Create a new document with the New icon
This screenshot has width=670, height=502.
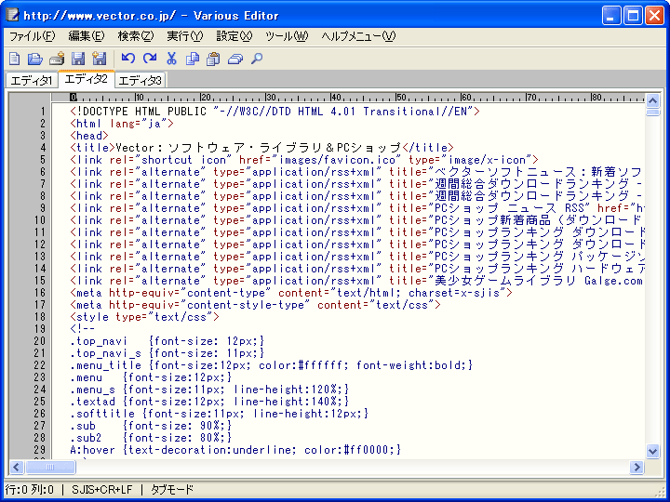tap(15, 59)
